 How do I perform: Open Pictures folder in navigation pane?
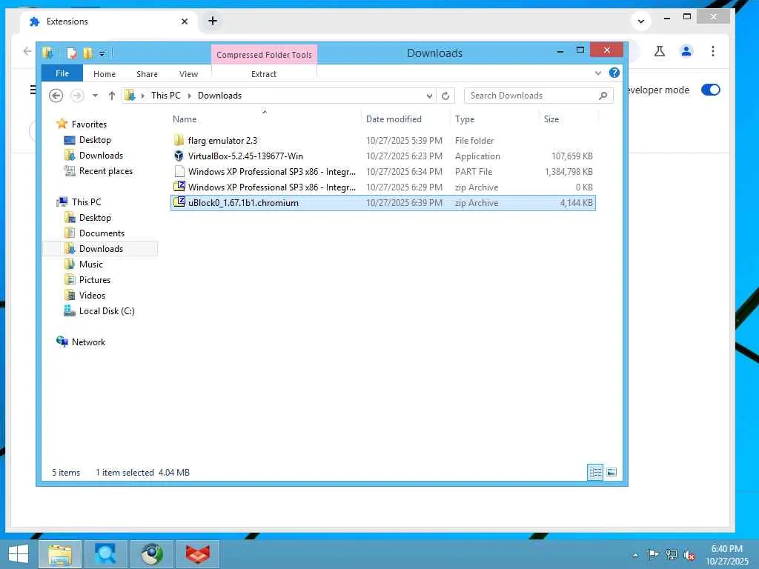point(94,279)
